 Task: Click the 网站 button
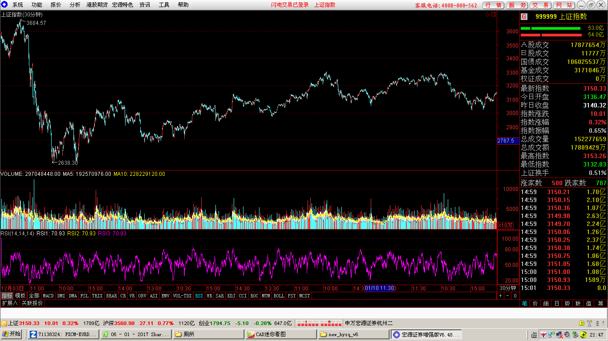click(564, 5)
